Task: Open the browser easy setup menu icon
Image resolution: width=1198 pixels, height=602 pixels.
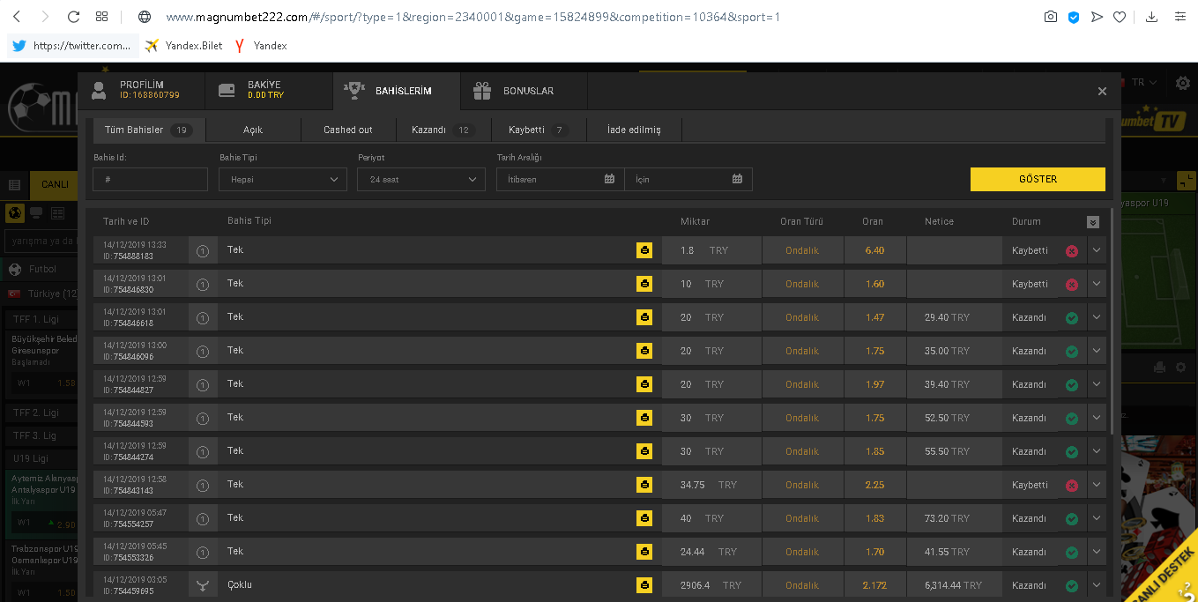Action: 1179,17
